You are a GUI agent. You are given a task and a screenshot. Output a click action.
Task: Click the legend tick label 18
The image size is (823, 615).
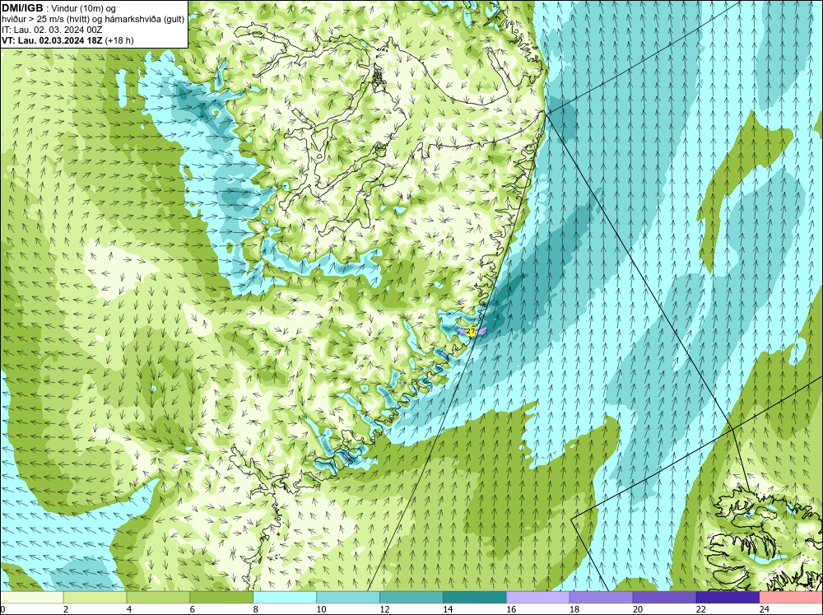[x=574, y=609]
